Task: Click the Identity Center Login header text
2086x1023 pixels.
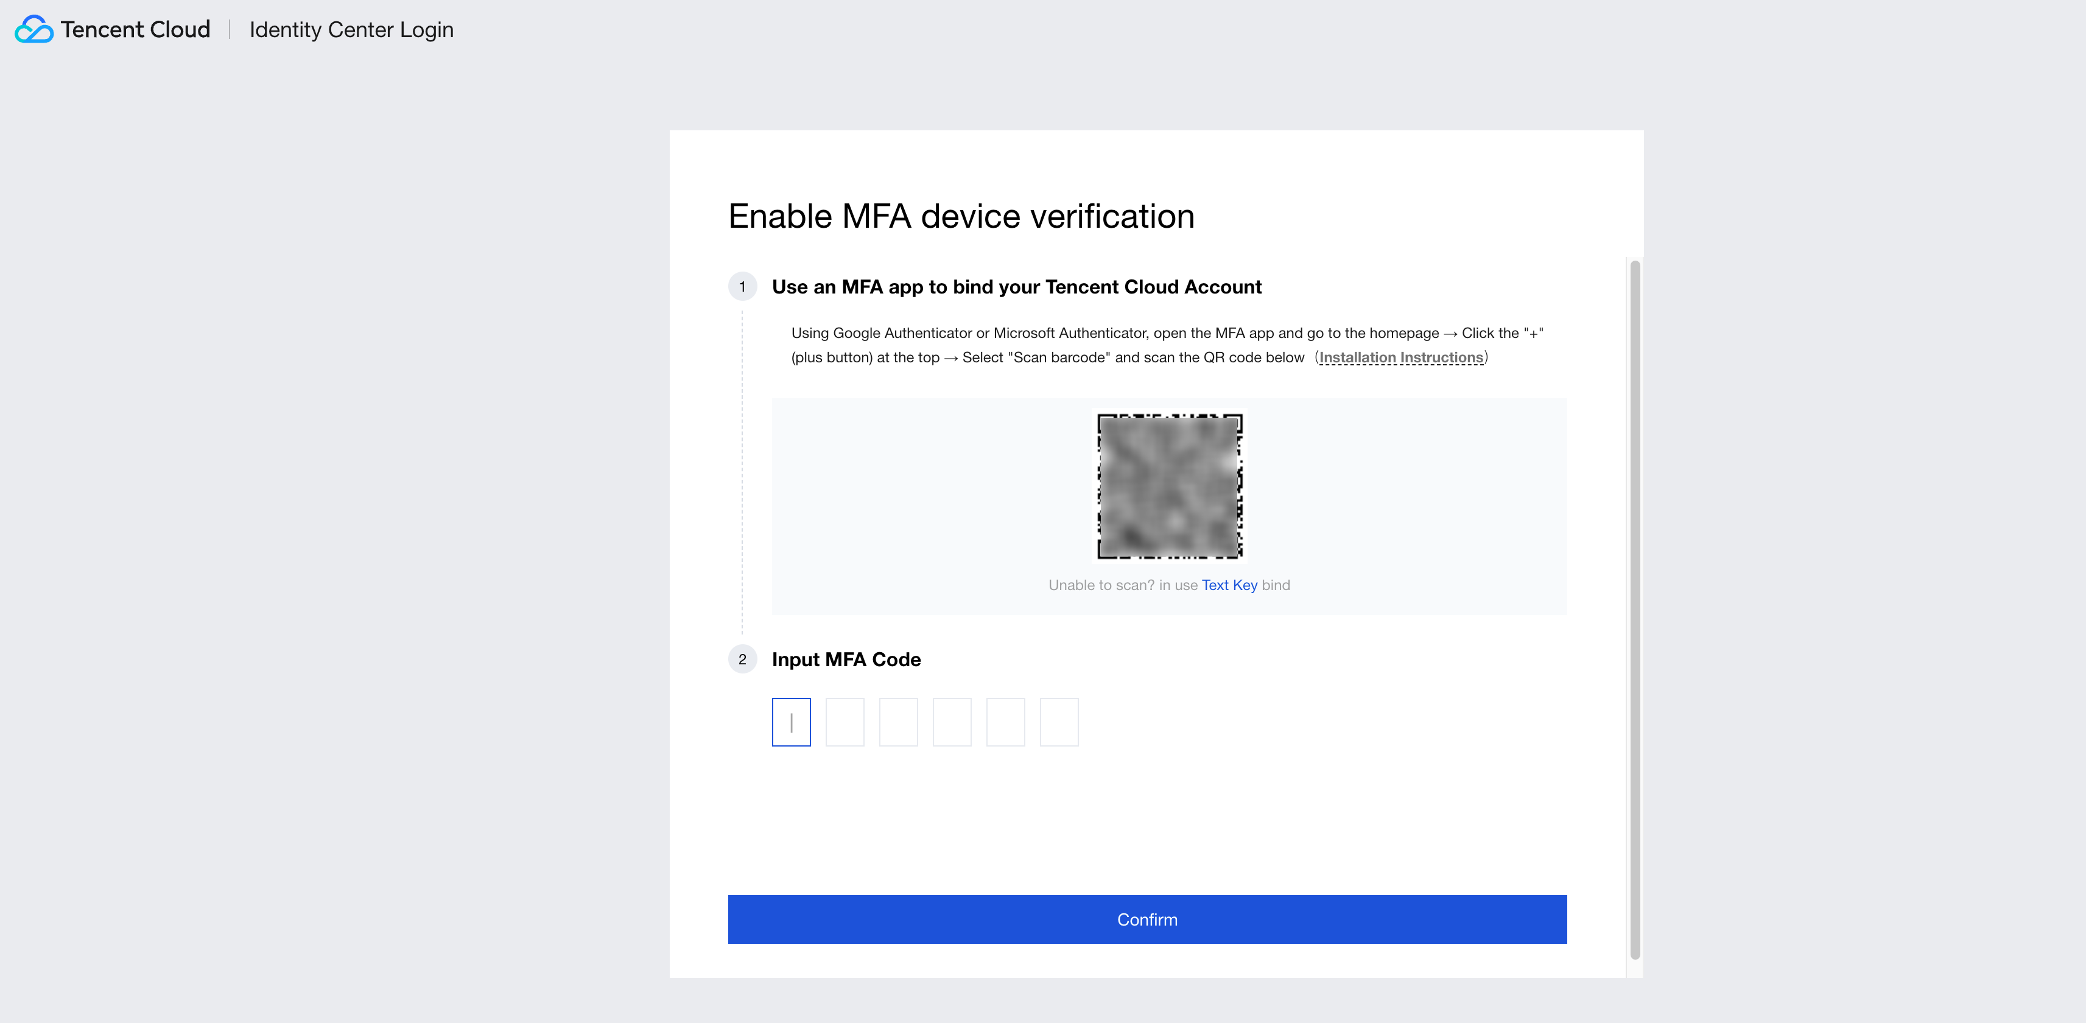Action: (351, 30)
